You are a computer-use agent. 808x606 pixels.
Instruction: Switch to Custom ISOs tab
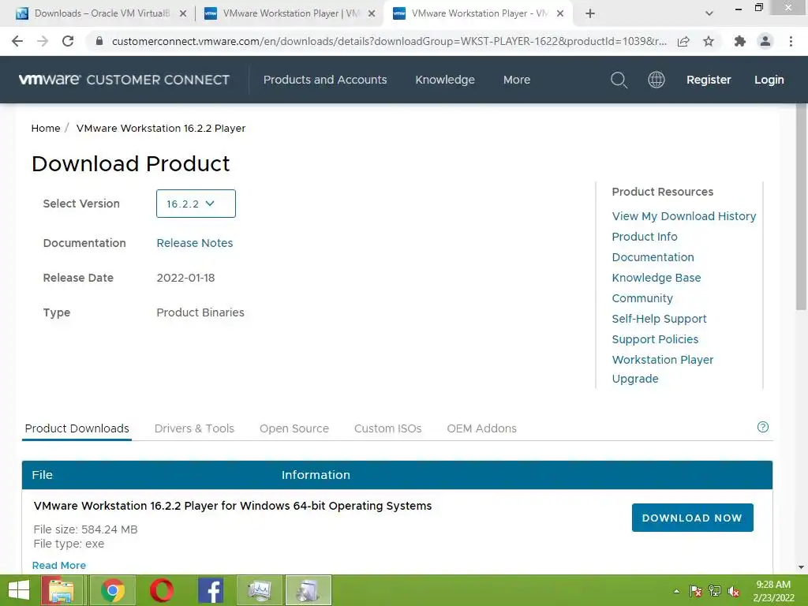pyautogui.click(x=388, y=428)
